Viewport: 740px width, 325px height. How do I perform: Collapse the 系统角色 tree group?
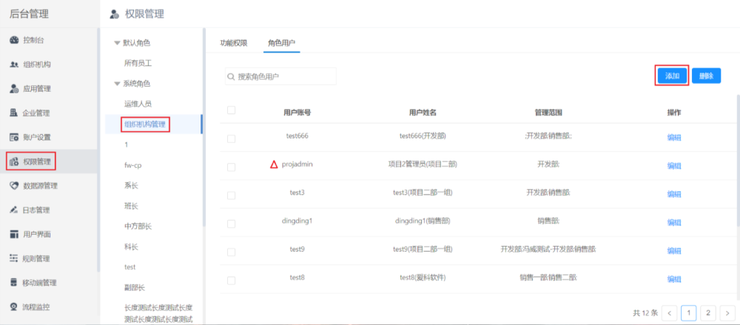click(x=117, y=84)
